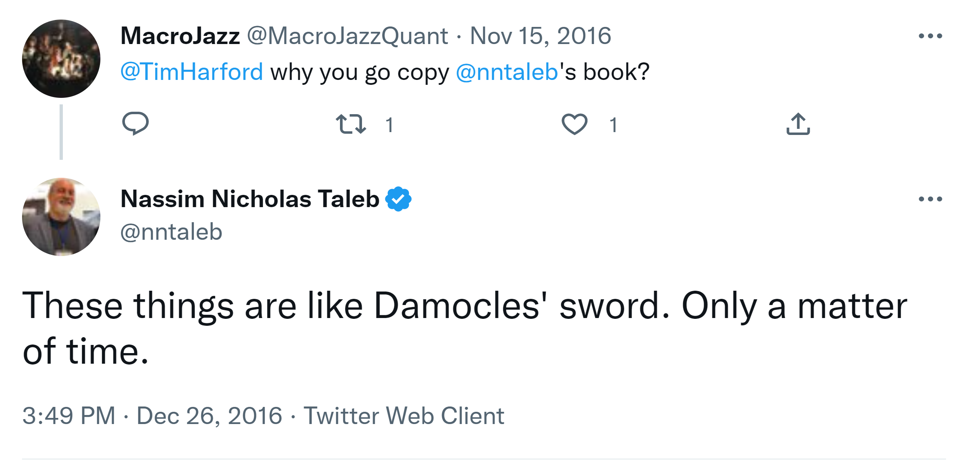Click the MacroJazz display name
Screen dimensions: 964x475
pyautogui.click(x=180, y=36)
